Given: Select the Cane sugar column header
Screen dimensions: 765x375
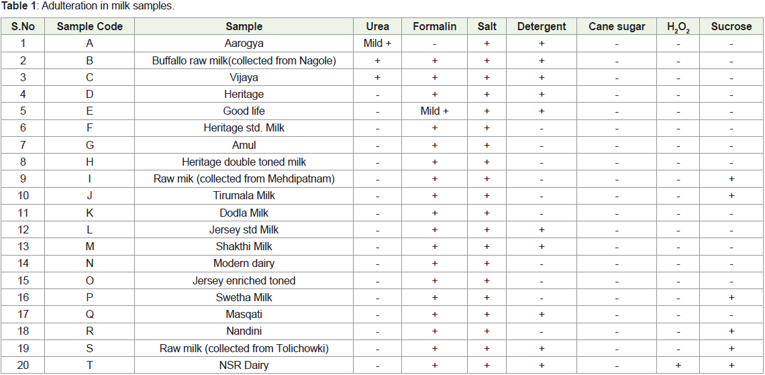Looking at the screenshot, I should tap(617, 26).
